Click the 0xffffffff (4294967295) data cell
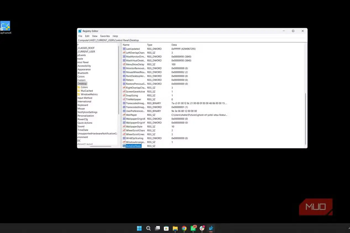The image size is (350, 233). pyautogui.click(x=183, y=49)
